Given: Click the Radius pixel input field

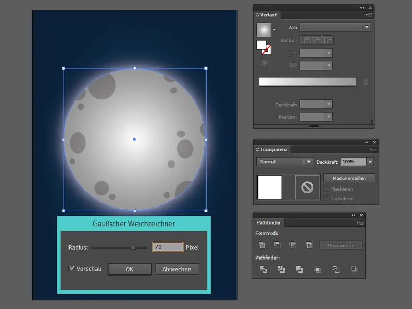Looking at the screenshot, I should pos(168,247).
